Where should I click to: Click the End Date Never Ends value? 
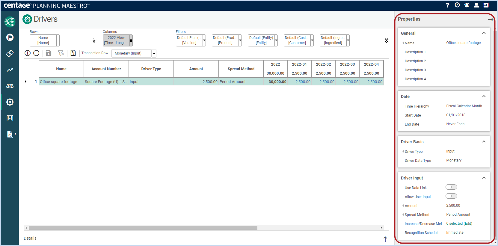pos(455,124)
